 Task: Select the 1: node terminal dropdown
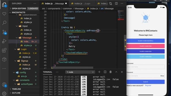click(x=80, y=72)
